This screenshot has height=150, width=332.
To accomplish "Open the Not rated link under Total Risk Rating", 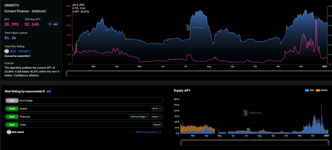I will point(19,51).
